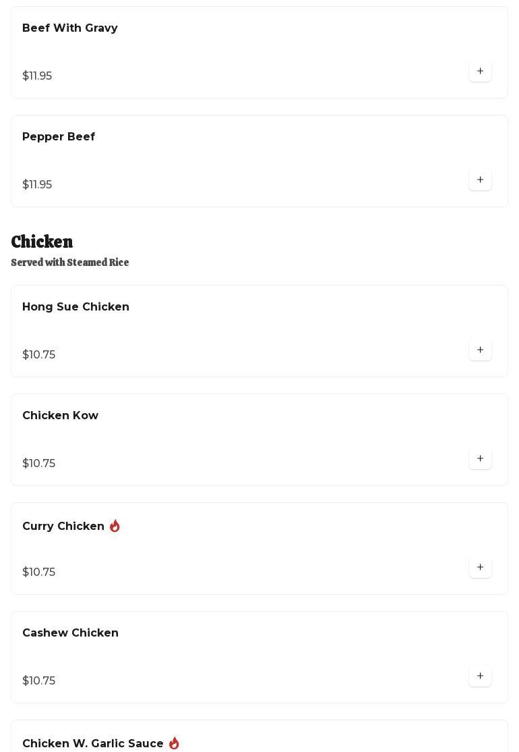The height and width of the screenshot is (752, 519).
Task: Click the $10.75 price under Cashew Chicken
Action: 39,681
